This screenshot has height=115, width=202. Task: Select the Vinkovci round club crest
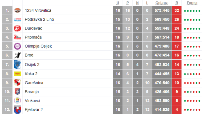[17, 101]
